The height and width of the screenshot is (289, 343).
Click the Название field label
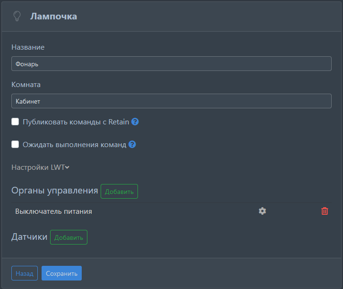pyautogui.click(x=28, y=47)
